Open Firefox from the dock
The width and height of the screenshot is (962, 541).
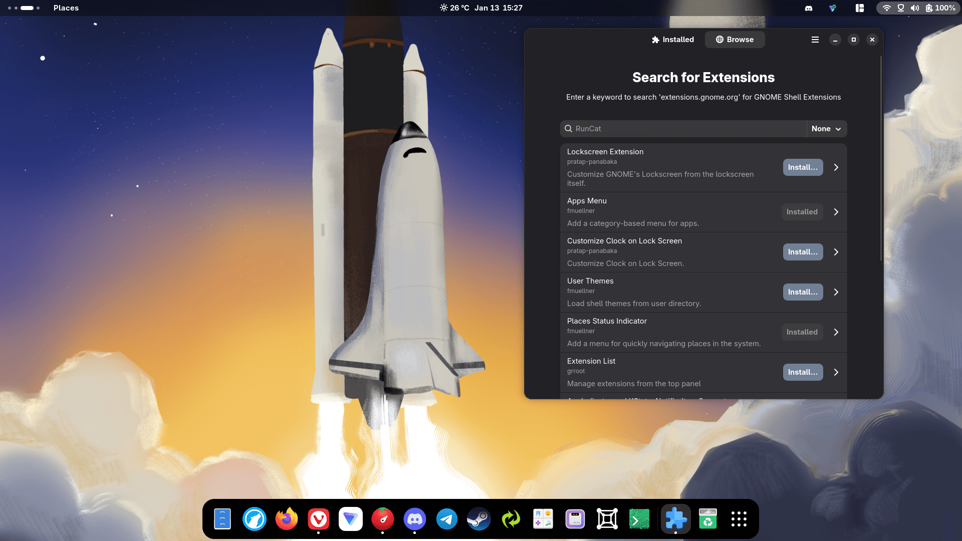286,519
